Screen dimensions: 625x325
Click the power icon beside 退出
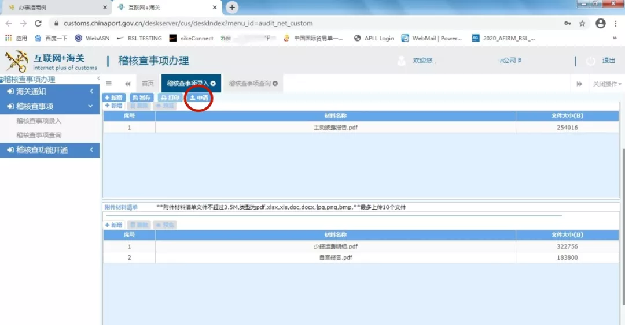591,61
